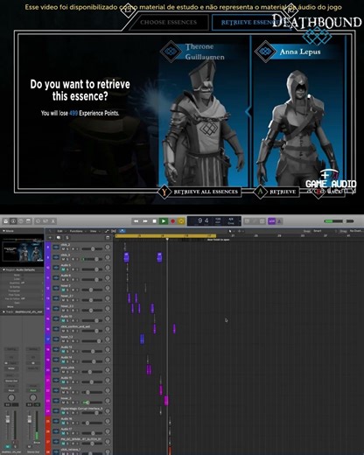Select the first click_3 region in timeline
The height and width of the screenshot is (455, 364).
[x=126, y=257]
